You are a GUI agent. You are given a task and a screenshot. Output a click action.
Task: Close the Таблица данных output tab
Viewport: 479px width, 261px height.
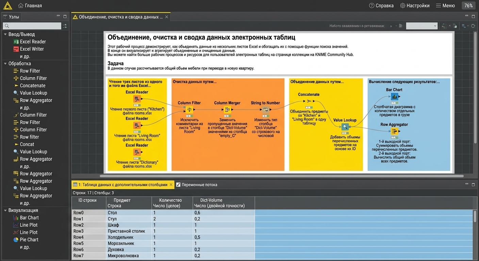pyautogui.click(x=171, y=185)
